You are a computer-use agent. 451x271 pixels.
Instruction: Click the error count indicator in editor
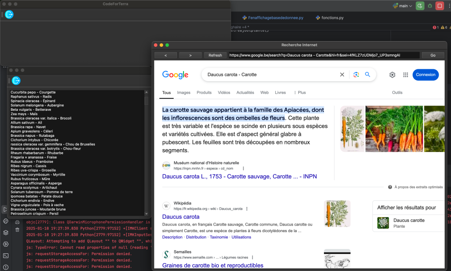[436, 27]
